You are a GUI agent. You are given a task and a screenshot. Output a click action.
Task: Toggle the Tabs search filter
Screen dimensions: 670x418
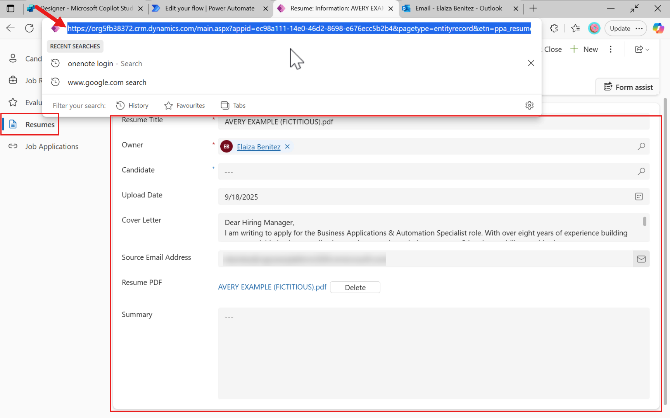point(233,105)
